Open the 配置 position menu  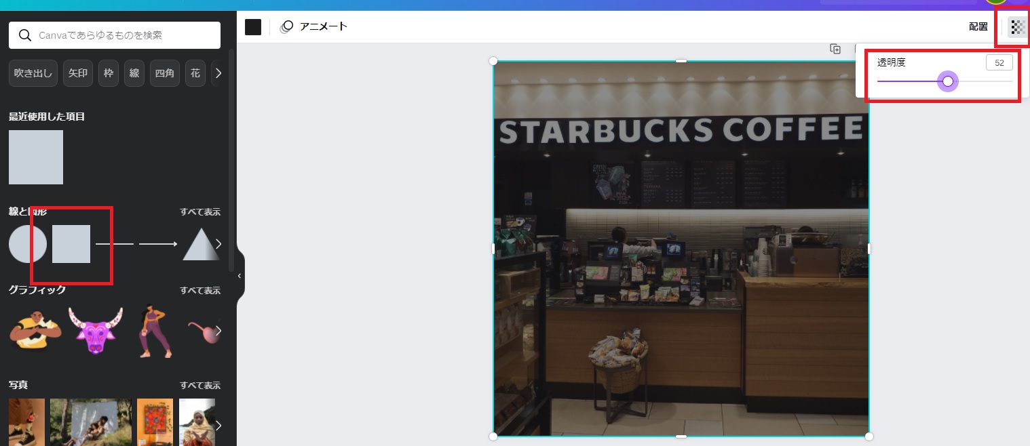point(978,27)
